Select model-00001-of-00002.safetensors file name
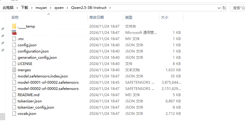 (48, 83)
